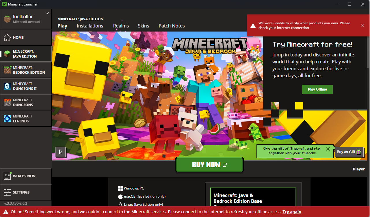370x217 pixels.
Task: Open the Installations tab
Action: pos(90,26)
